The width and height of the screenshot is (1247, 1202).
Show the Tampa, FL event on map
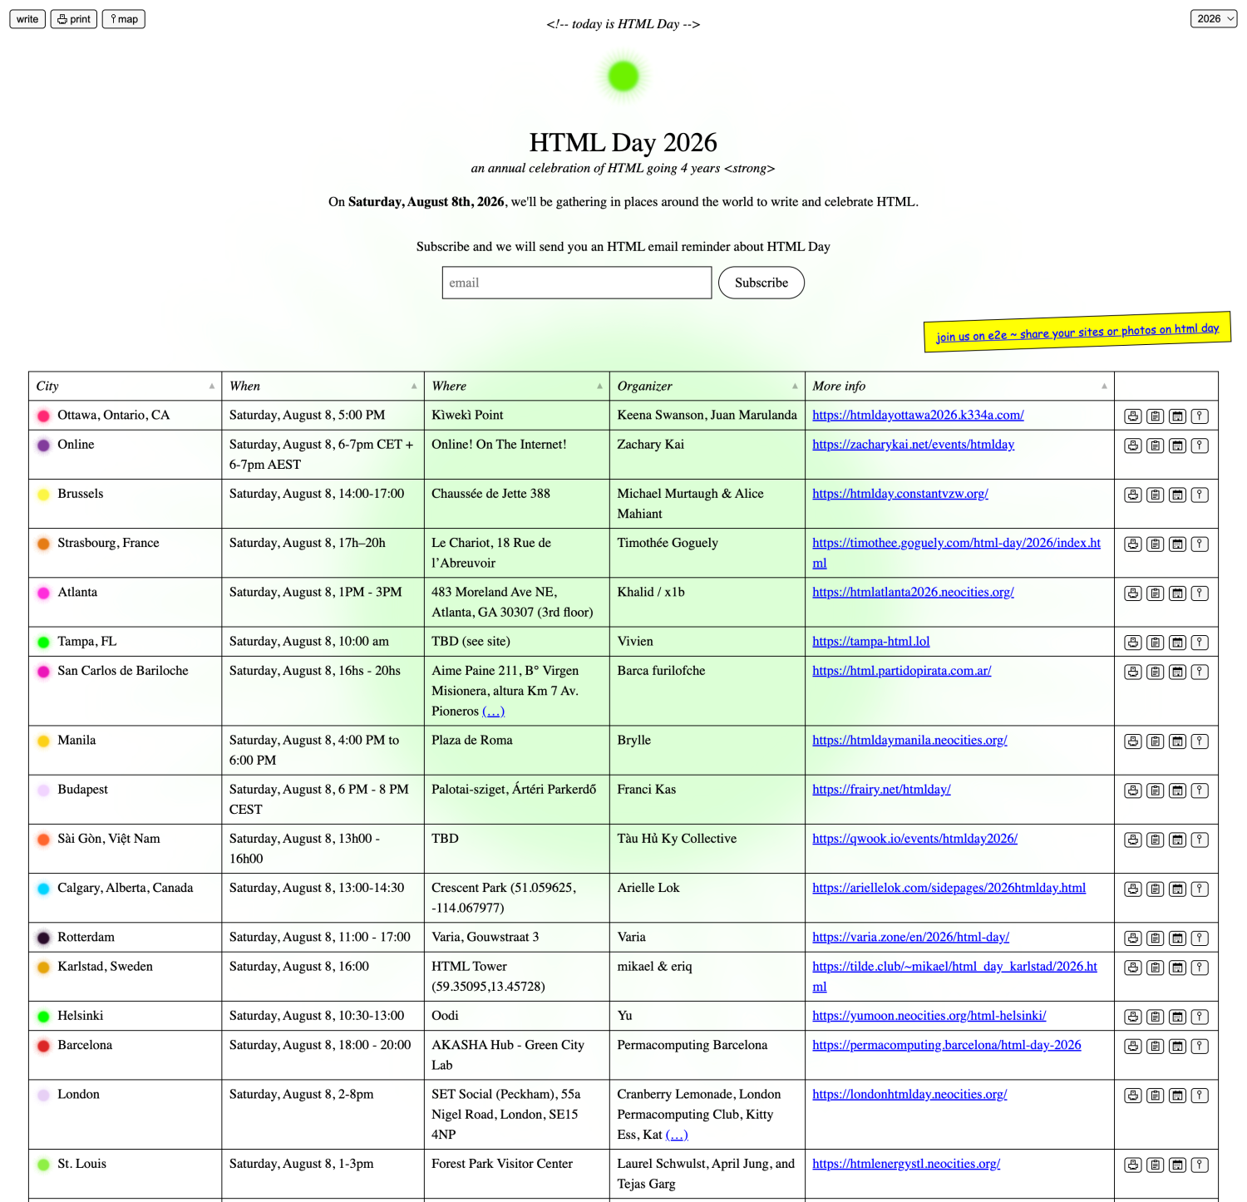(x=1200, y=643)
